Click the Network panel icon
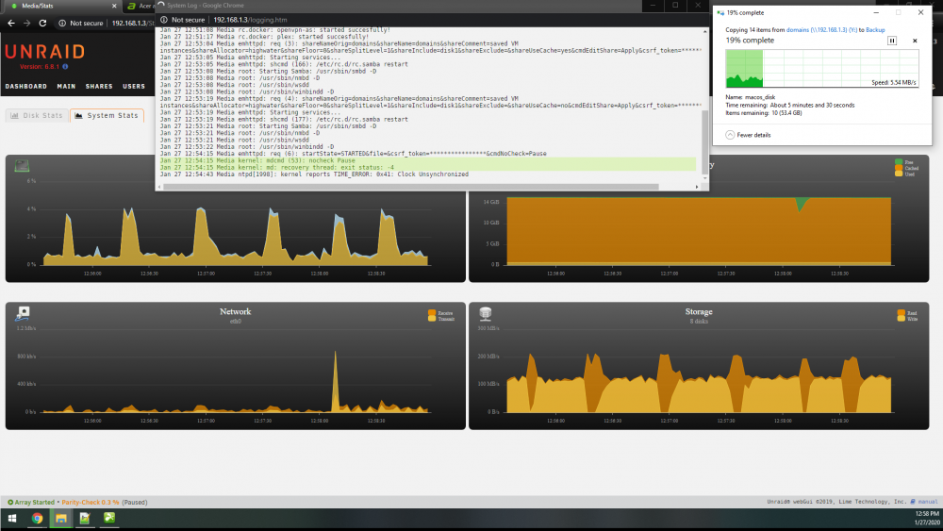The image size is (943, 531). pos(23,313)
